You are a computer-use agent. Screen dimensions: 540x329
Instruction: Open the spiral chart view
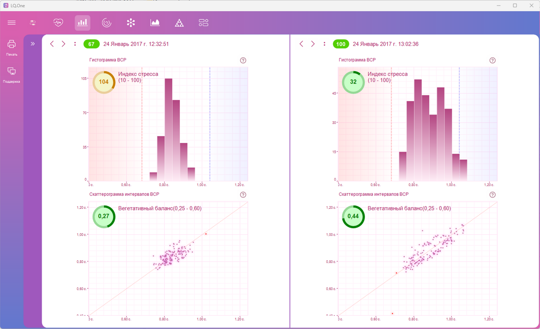point(106,22)
